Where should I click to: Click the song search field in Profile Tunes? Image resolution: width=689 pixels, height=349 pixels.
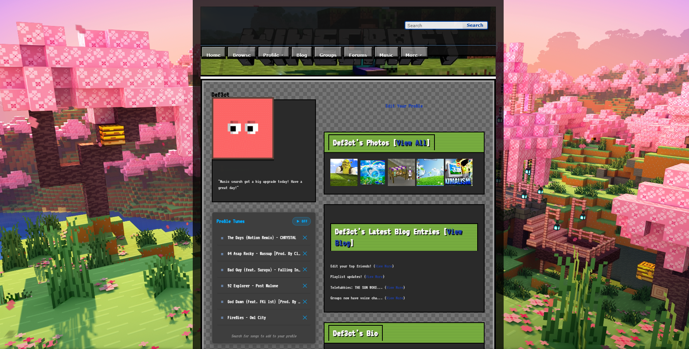click(x=264, y=336)
